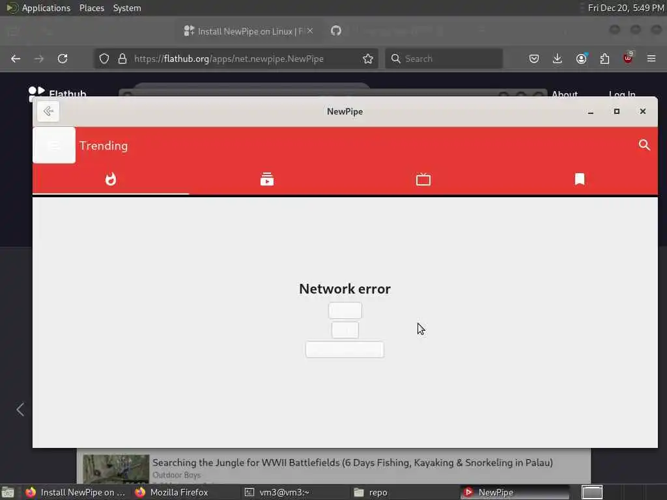
Task: Go back in Firefox history
Action: (x=16, y=59)
